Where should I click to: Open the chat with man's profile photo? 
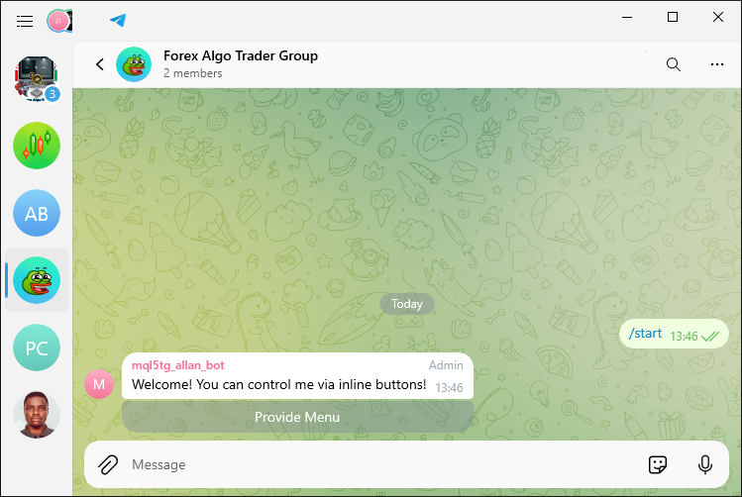37,415
